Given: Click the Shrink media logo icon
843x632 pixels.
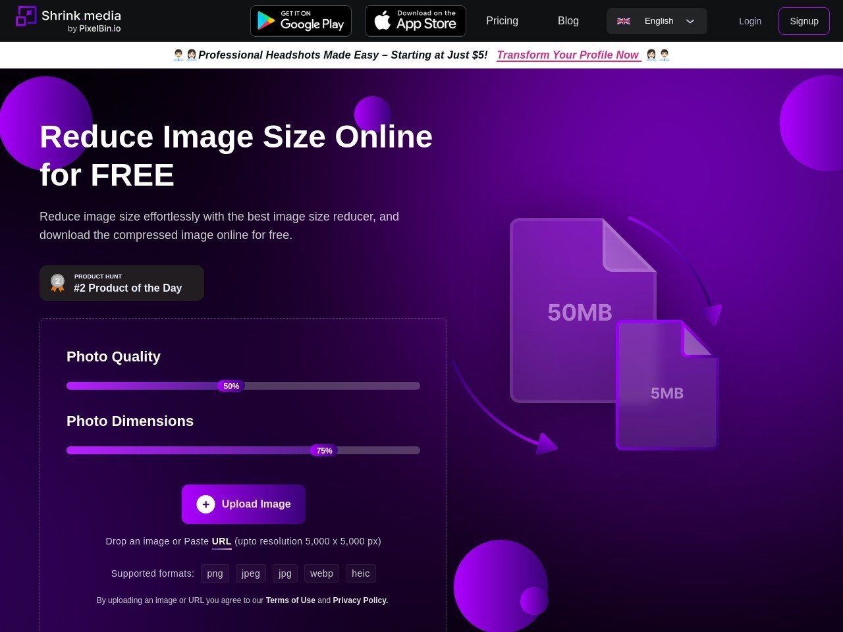Looking at the screenshot, I should 26,16.
